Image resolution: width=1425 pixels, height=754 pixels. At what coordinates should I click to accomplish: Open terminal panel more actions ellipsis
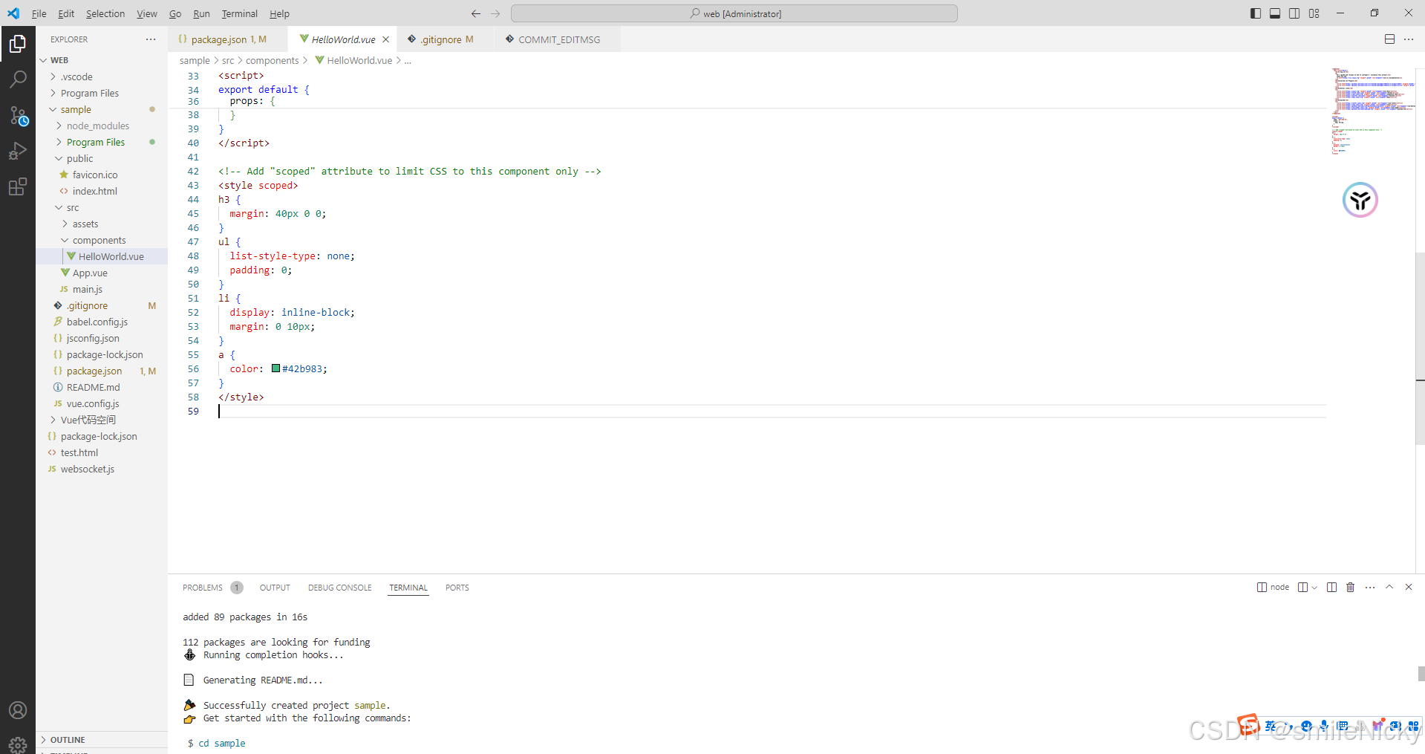(x=1370, y=588)
